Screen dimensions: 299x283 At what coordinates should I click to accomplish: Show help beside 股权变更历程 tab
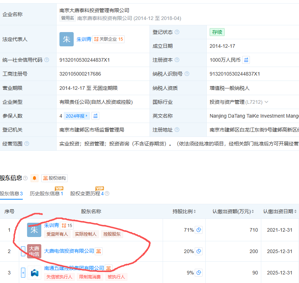tap(107, 194)
